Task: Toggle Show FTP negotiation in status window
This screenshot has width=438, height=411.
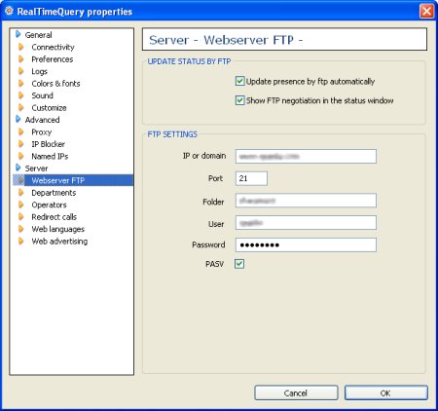Action: 239,100
